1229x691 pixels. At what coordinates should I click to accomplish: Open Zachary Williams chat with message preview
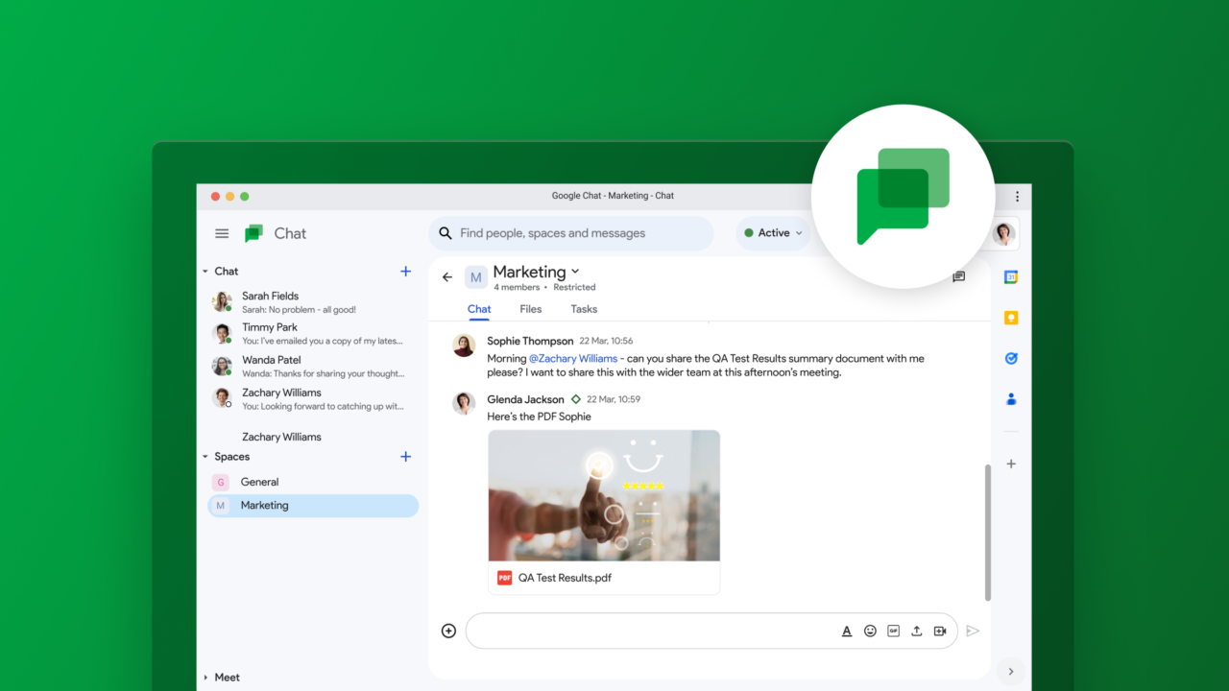[x=313, y=398]
